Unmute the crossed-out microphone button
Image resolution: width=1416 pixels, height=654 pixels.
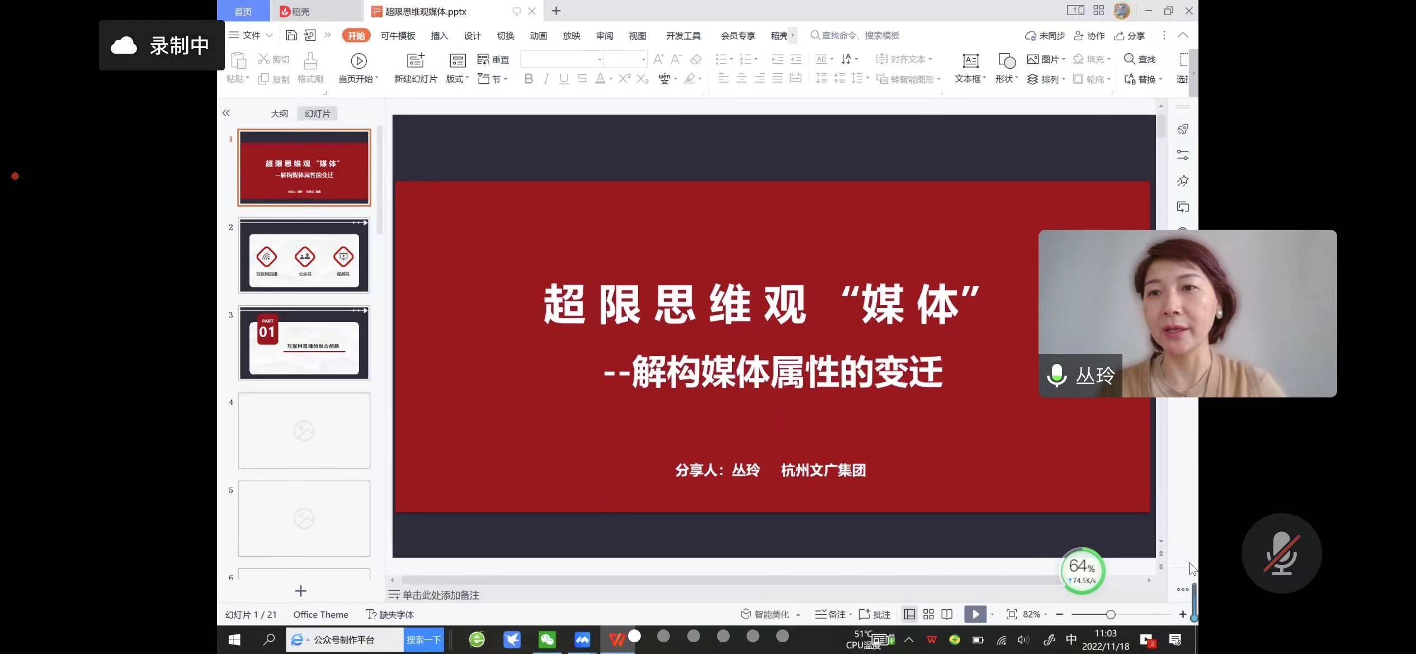tap(1281, 553)
